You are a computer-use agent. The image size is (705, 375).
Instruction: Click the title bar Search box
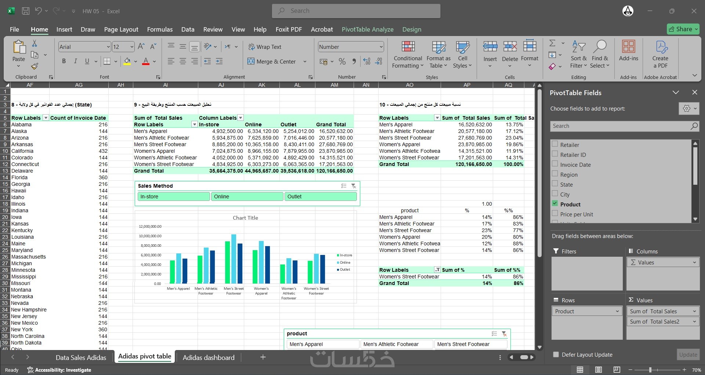pos(356,11)
